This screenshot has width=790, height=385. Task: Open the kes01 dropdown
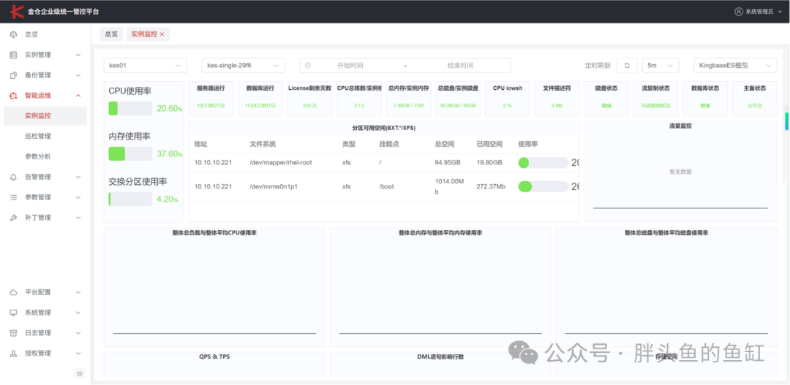(145, 66)
